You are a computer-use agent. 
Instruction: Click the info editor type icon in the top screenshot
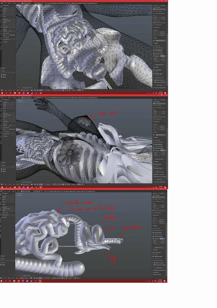[2, 3]
